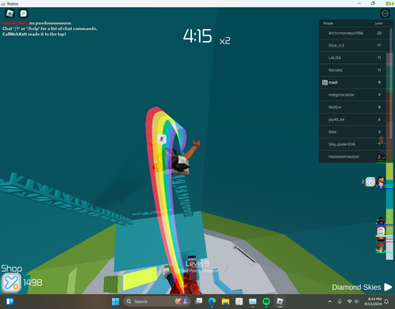395x309 pixels.
Task: Click the red-haired avatar on tower progress bar
Action: tap(381, 182)
